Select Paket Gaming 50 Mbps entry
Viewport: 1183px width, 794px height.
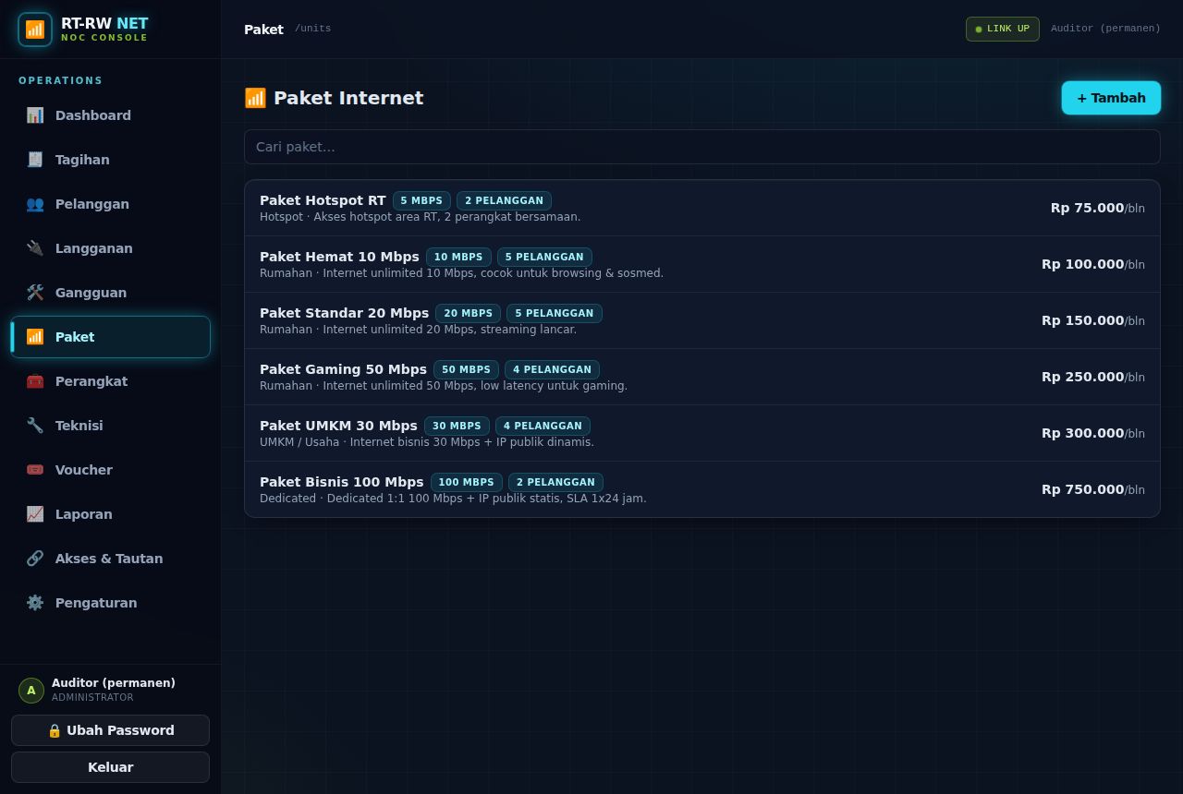pos(702,377)
